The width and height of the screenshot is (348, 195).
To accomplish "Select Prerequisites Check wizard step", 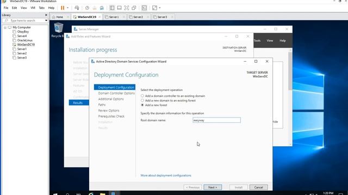I will coord(111,116).
